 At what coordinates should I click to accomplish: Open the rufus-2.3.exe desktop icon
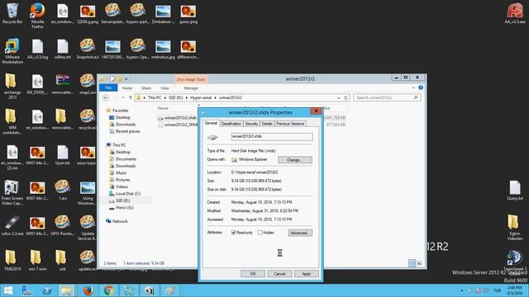pos(12,225)
